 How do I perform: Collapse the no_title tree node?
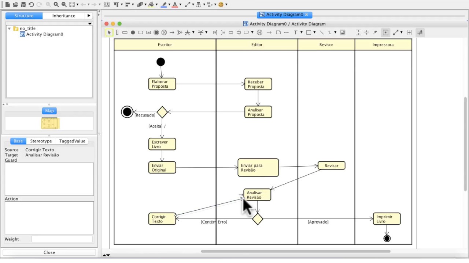pyautogui.click(x=9, y=28)
